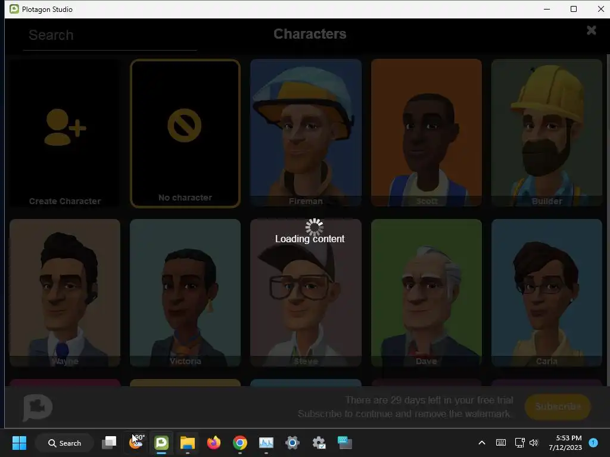Select the No character option
610x457 pixels.
click(185, 133)
